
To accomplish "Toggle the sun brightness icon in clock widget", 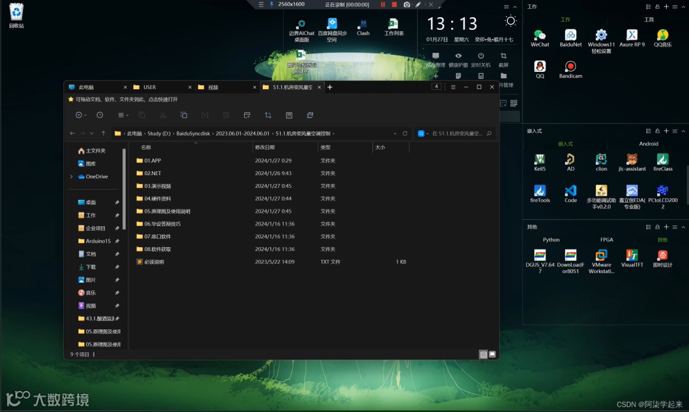I will (510, 20).
